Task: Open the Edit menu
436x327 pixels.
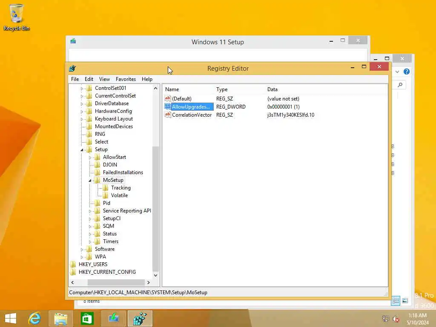Action: pos(89,79)
